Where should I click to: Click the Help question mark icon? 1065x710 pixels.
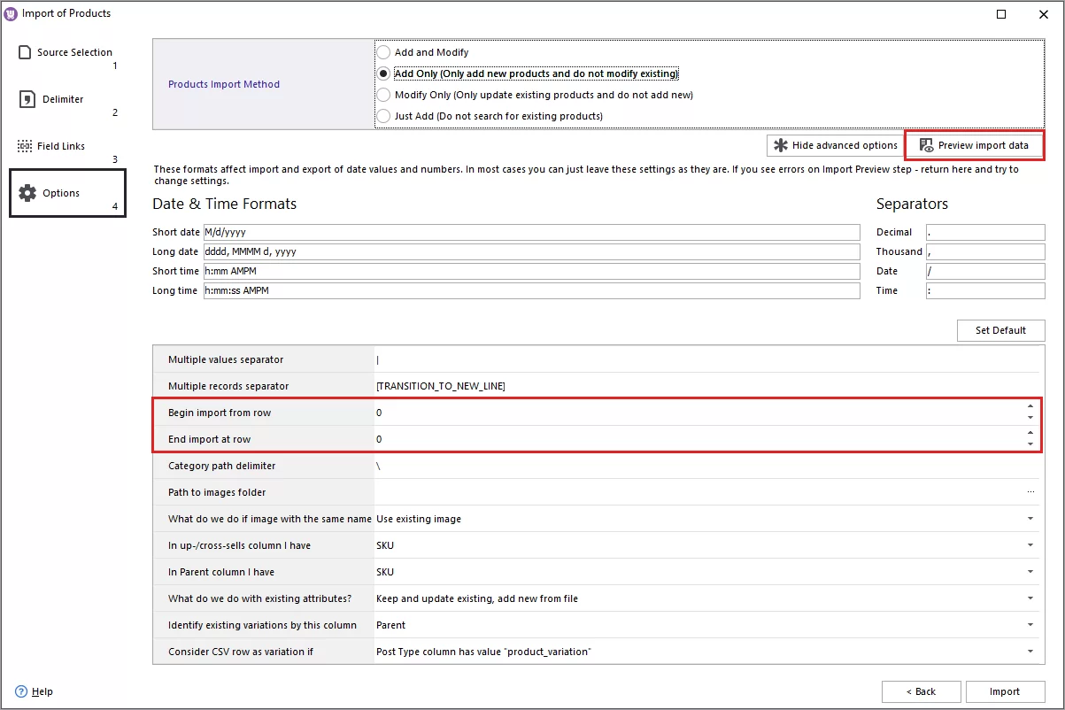tap(20, 691)
